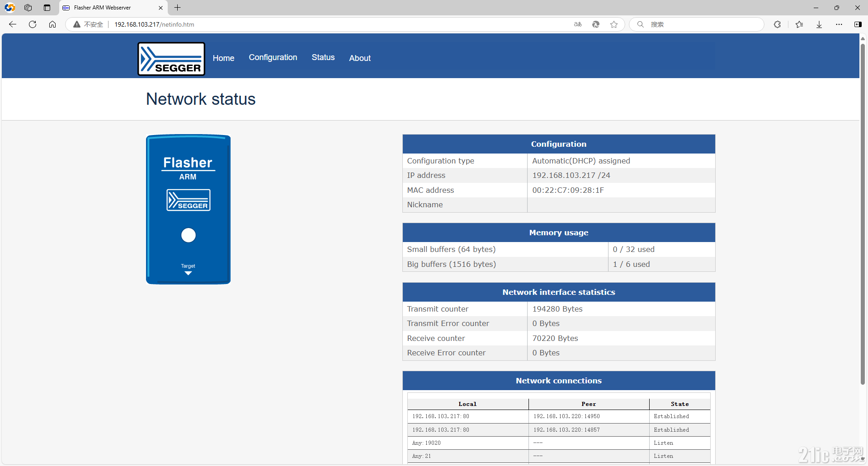The image size is (868, 466).
Task: Click the Any:21 local cell
Action: 468,456
